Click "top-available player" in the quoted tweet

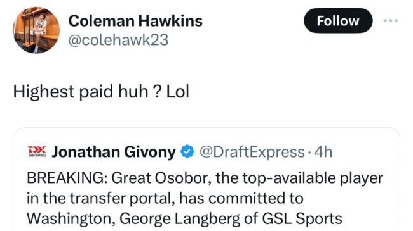pos(313,178)
